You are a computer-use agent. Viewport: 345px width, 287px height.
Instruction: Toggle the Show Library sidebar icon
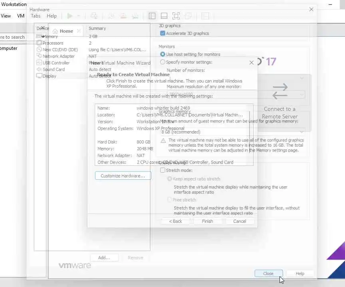click(152, 16)
